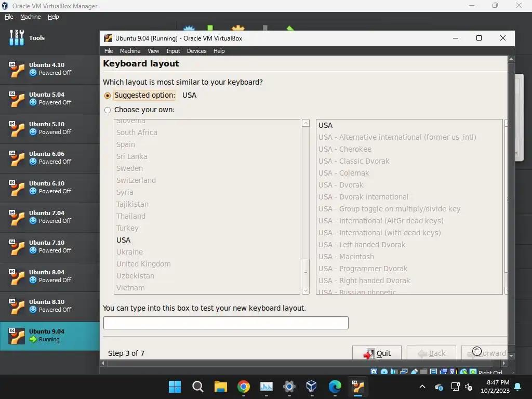Click the network adapter status bar indicator
This screenshot has height=399, width=532.
pyautogui.click(x=404, y=371)
